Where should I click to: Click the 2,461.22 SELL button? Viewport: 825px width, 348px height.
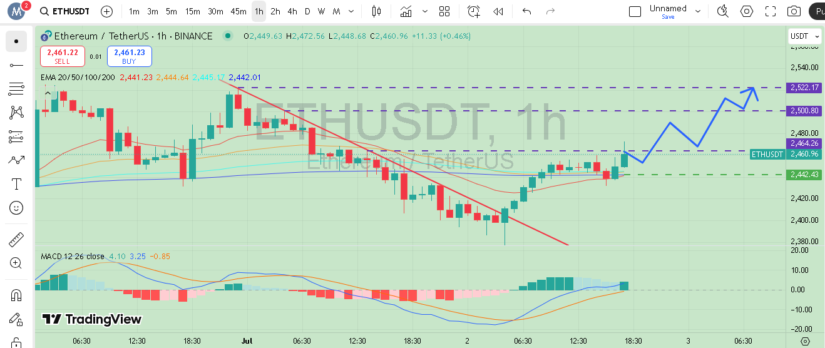(62, 56)
